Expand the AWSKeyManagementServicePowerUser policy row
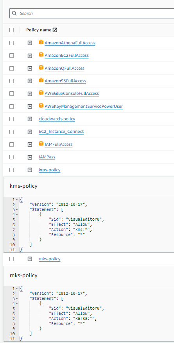Viewport: 174px width, 343px height. (x=30, y=106)
